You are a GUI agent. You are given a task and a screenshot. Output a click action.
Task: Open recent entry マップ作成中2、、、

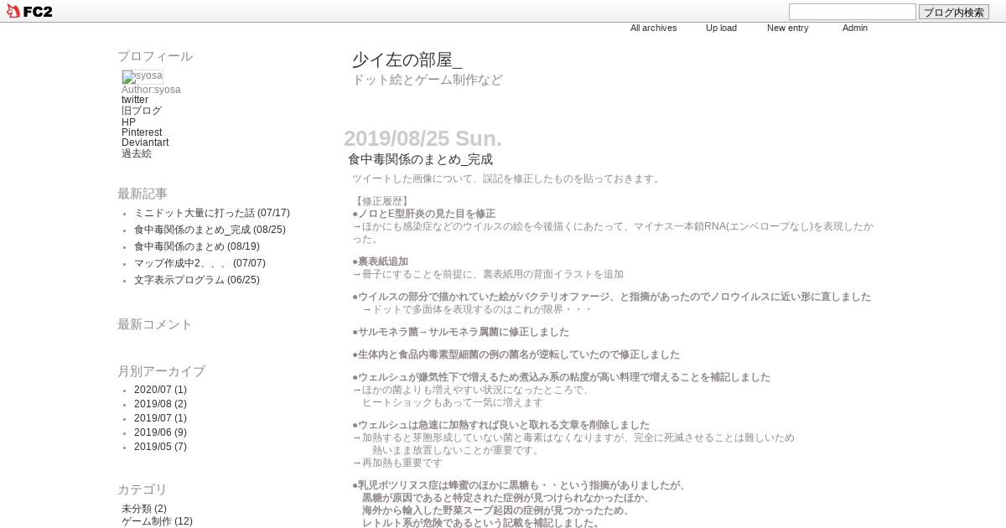pos(200,263)
